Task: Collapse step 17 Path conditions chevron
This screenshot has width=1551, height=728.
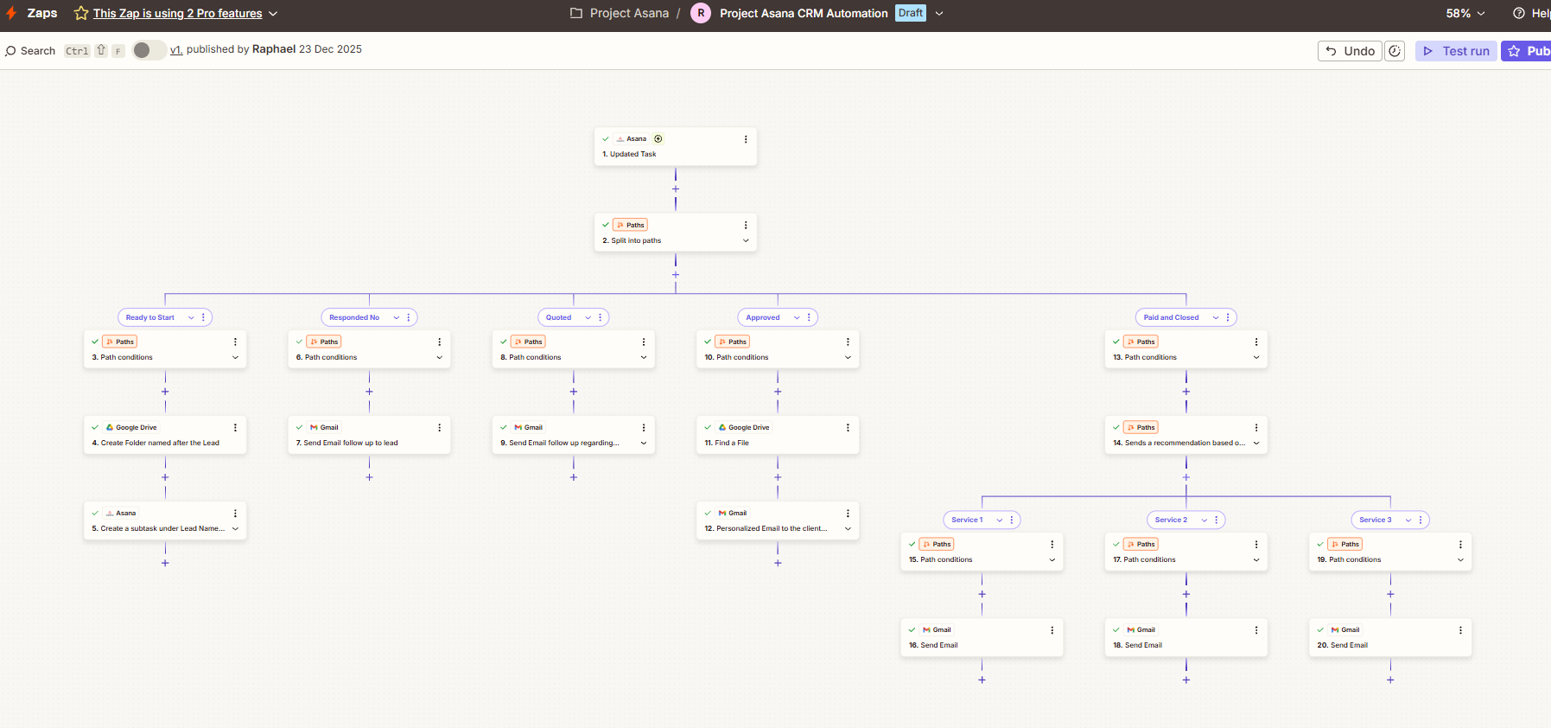Action: 1256,559
